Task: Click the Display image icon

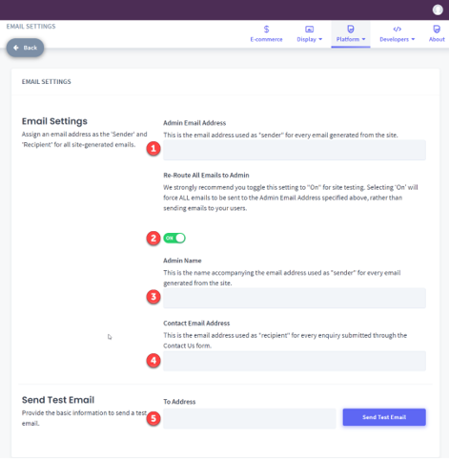Action: (x=309, y=30)
